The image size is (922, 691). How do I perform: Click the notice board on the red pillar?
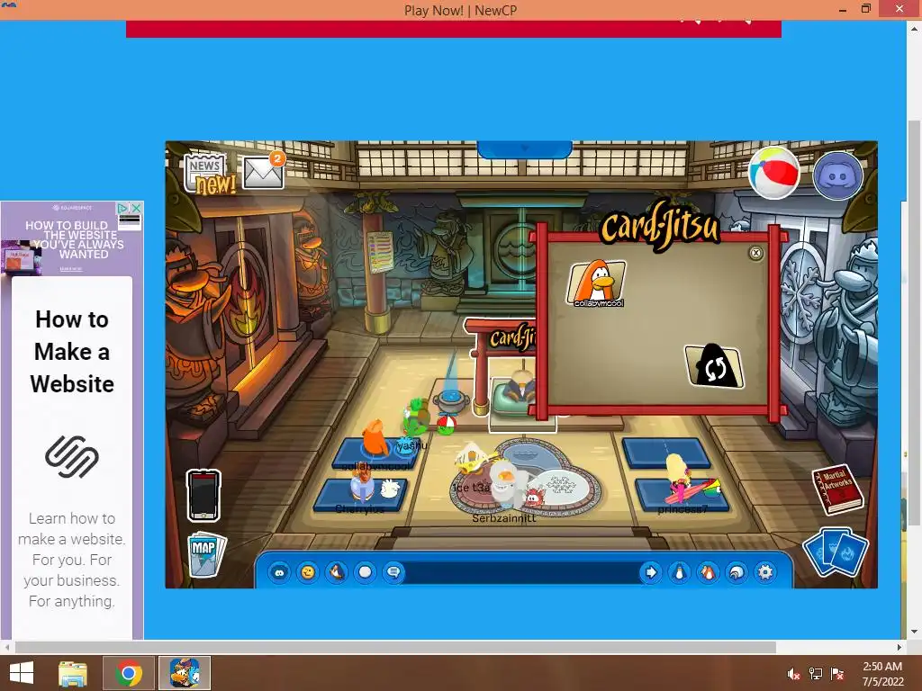click(x=379, y=252)
